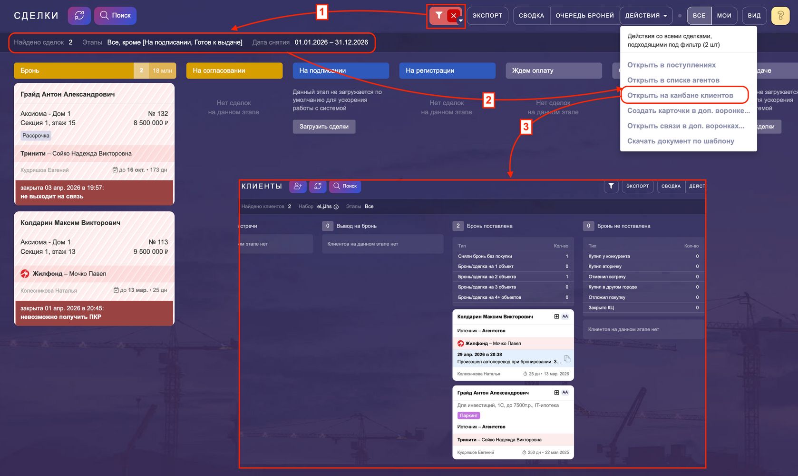Click the 'На регистрации' stage header
798x476 pixels.
pyautogui.click(x=448, y=70)
